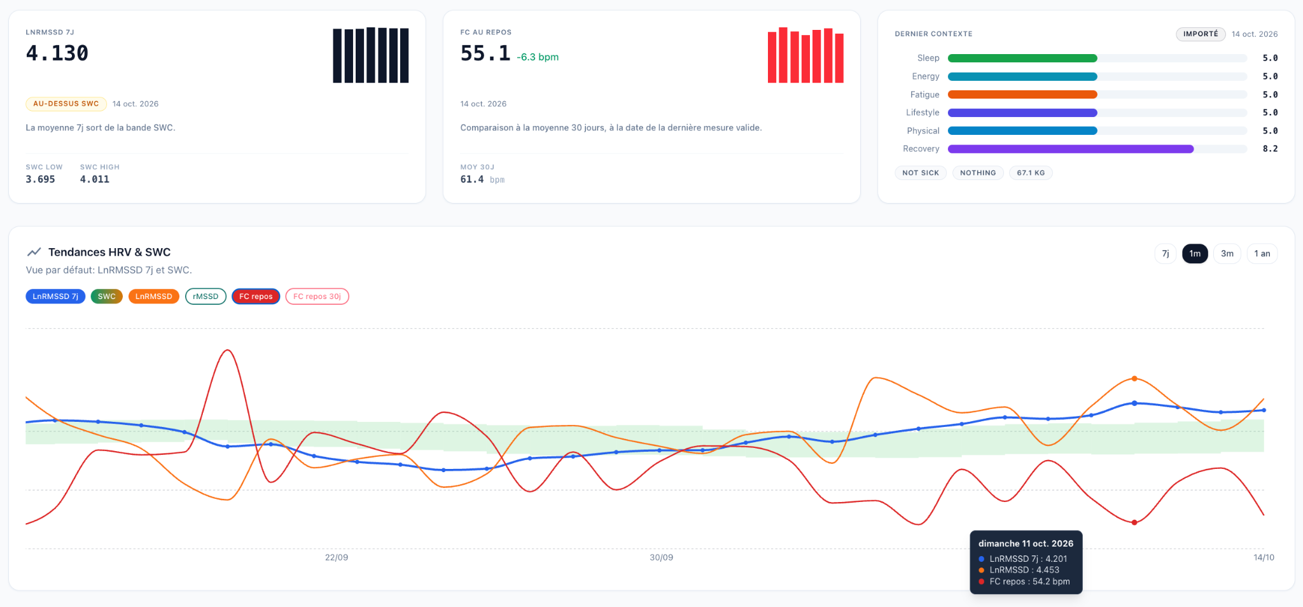Click the trend line icon beside Tendances HRV

(34, 252)
